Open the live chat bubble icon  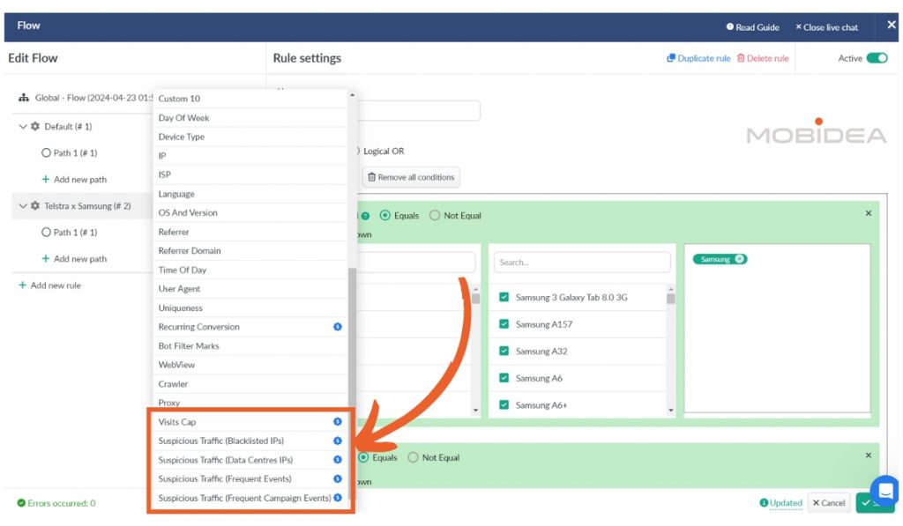[x=884, y=491]
